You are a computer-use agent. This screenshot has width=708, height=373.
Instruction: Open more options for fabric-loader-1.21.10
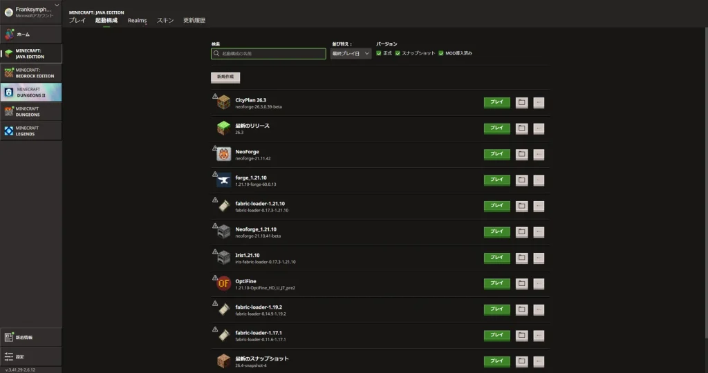[x=539, y=206]
